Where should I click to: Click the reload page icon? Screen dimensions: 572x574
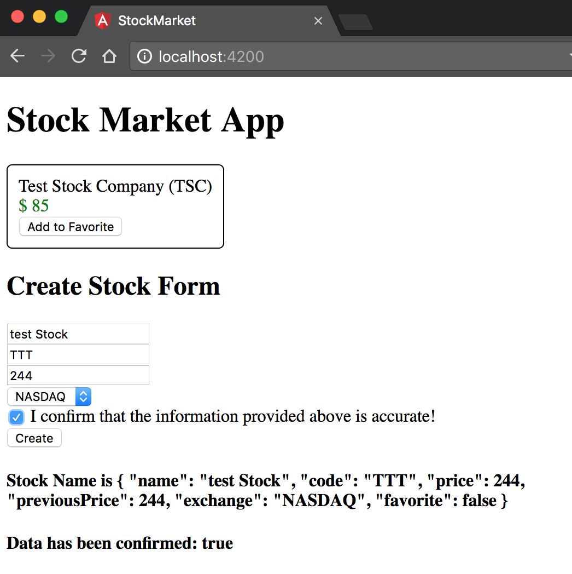point(78,55)
